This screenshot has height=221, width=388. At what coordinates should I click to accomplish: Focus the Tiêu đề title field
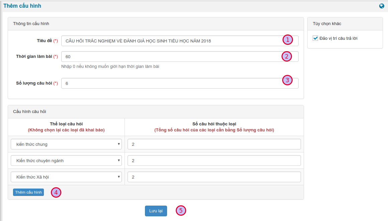click(171, 41)
